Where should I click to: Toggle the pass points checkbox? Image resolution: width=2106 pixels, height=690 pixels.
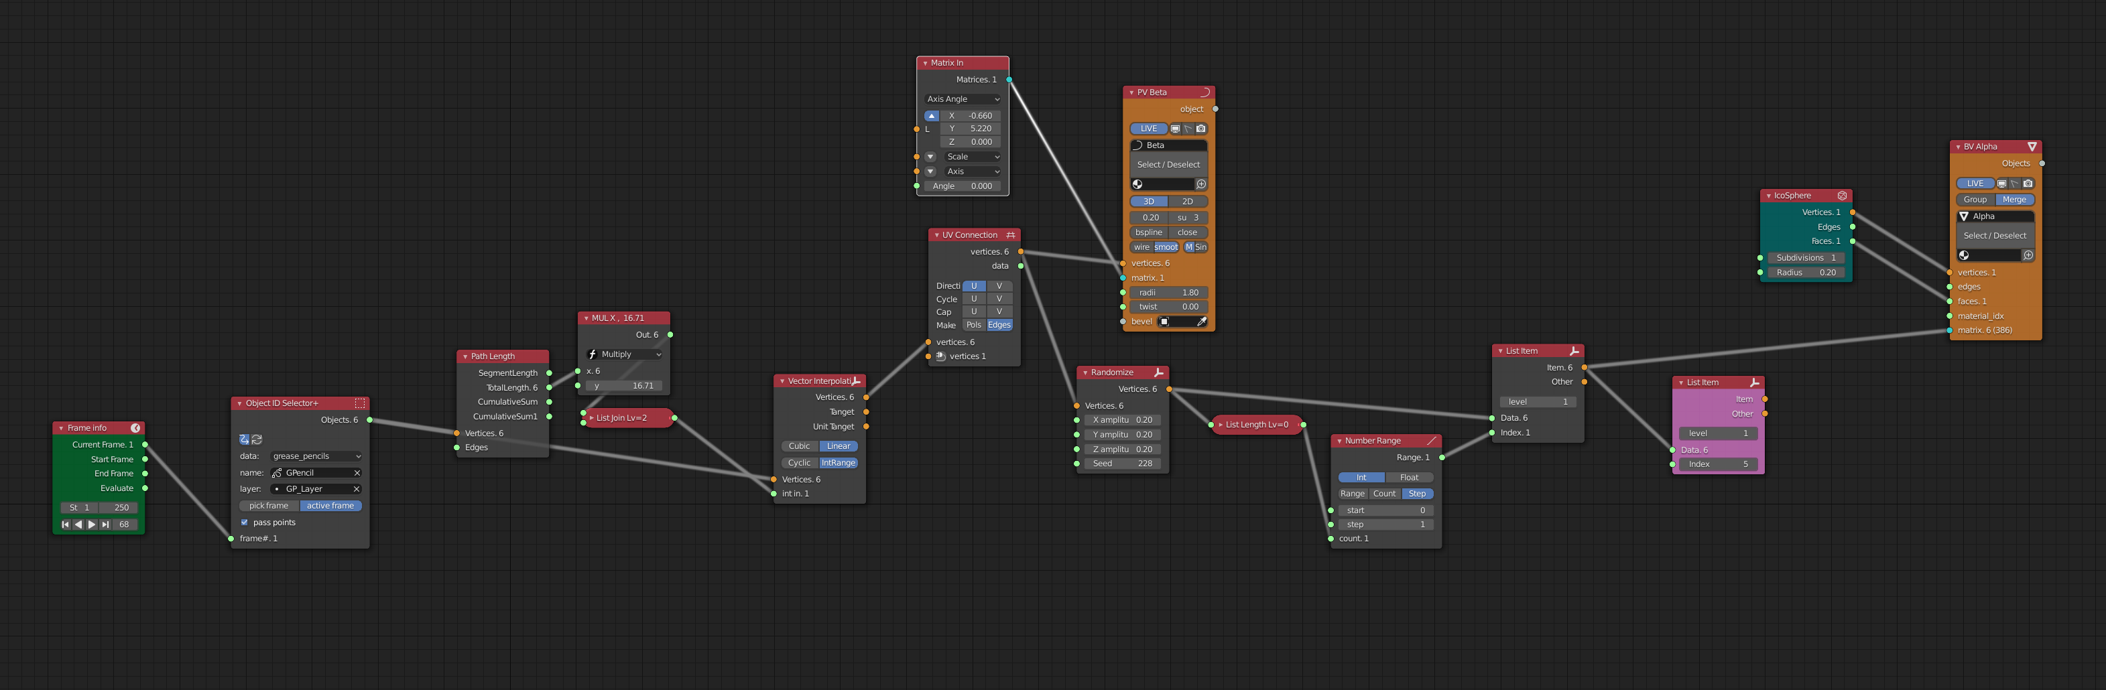click(x=245, y=523)
